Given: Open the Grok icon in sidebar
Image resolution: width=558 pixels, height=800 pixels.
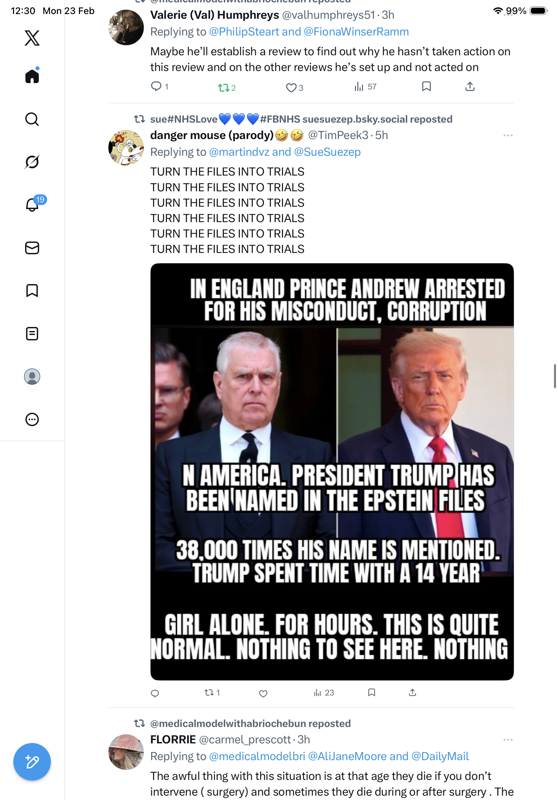Looking at the screenshot, I should [32, 162].
